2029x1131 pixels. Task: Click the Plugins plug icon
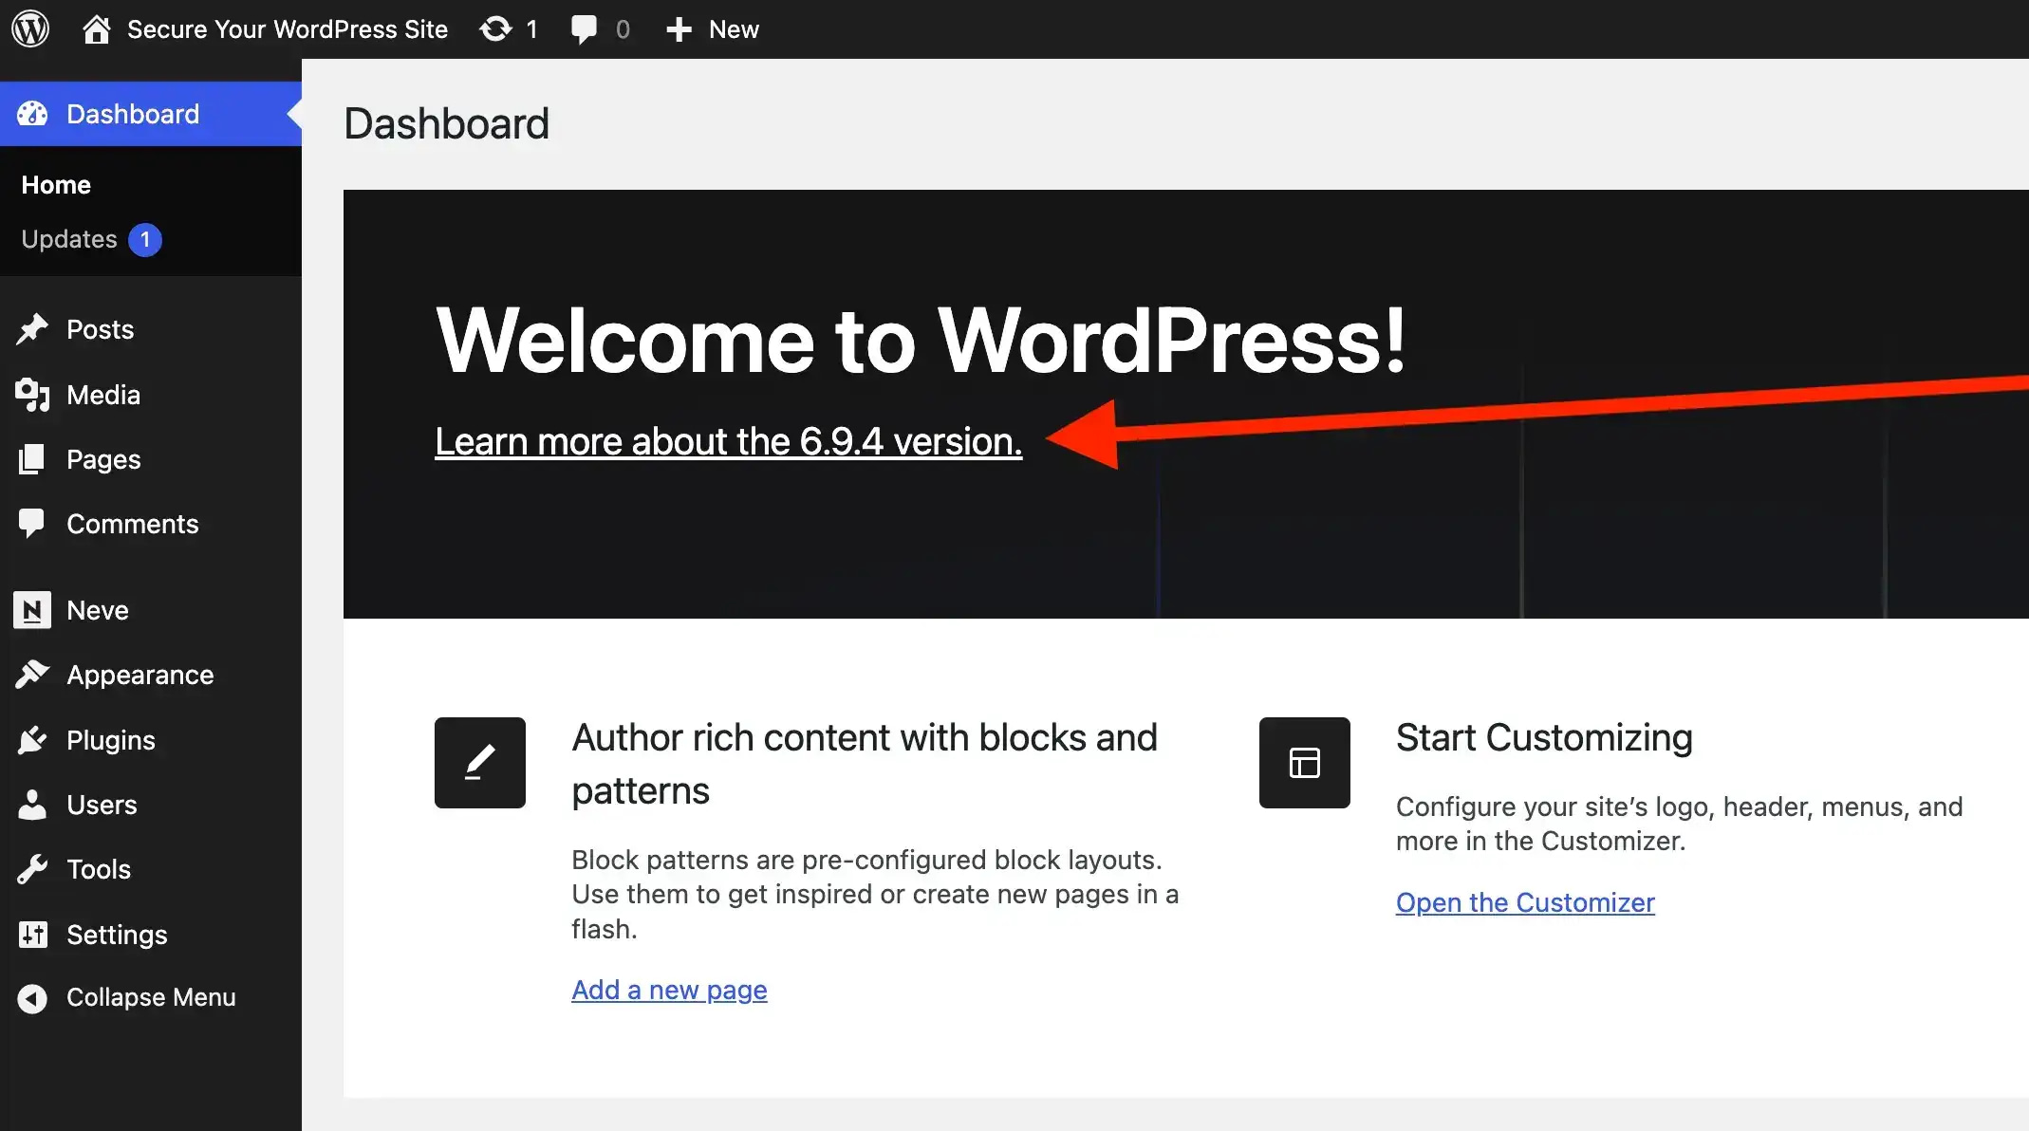click(x=32, y=740)
